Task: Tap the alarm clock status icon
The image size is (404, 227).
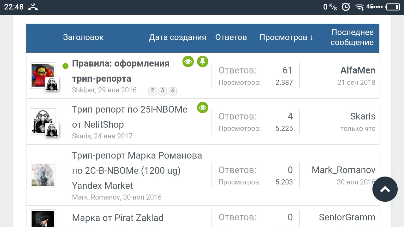Action: tap(346, 7)
